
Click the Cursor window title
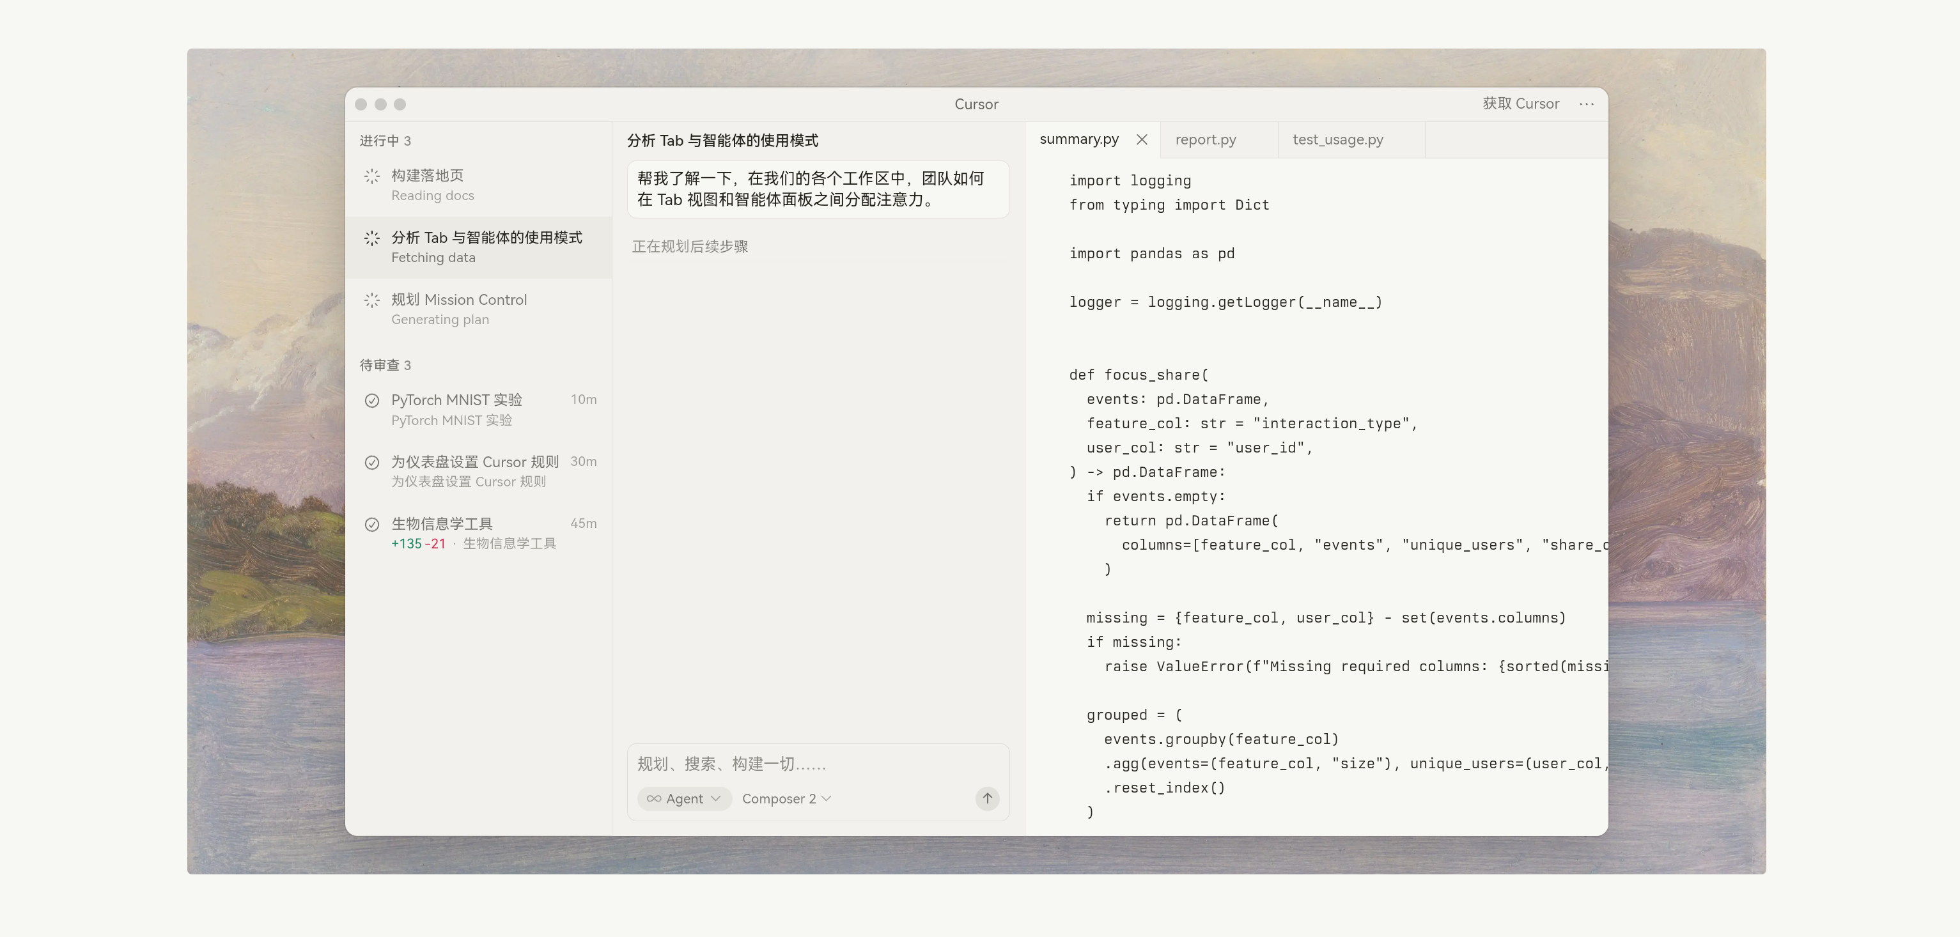tap(976, 105)
